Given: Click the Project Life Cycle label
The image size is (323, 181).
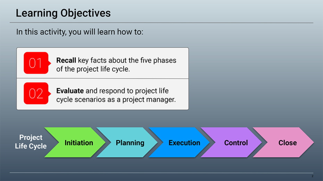Looking at the screenshot, I should coord(31,142).
